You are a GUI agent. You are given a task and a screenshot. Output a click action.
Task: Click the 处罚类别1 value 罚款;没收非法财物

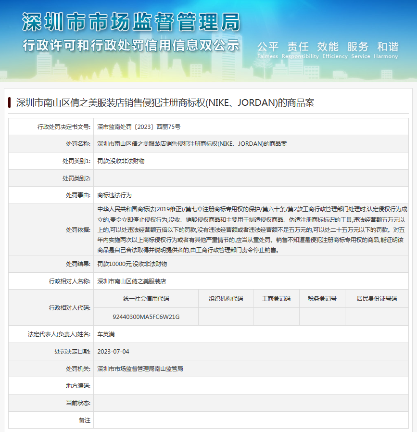click(121, 161)
